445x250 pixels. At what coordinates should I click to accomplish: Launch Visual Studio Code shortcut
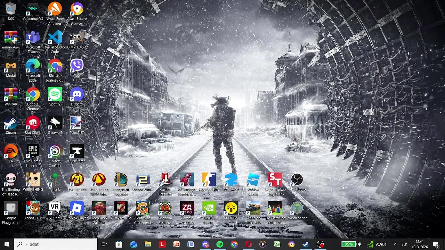[x=55, y=42]
